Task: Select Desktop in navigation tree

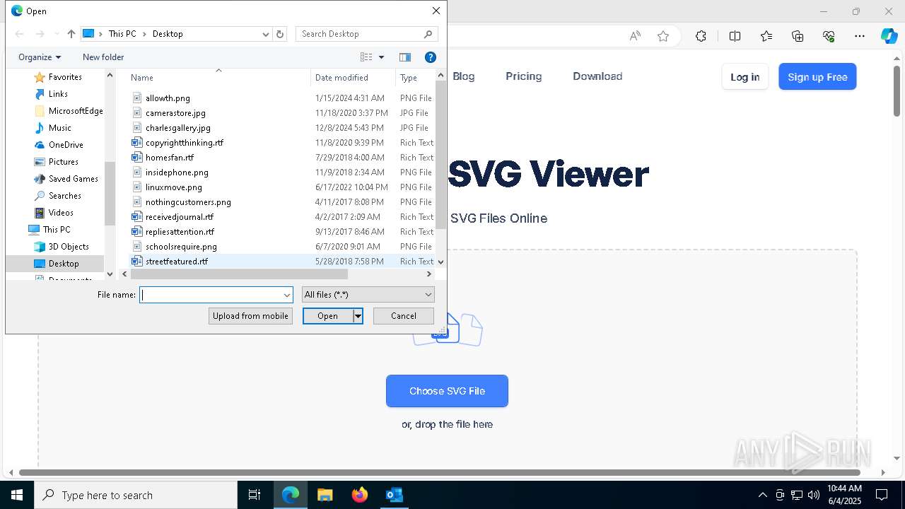Action: click(64, 264)
